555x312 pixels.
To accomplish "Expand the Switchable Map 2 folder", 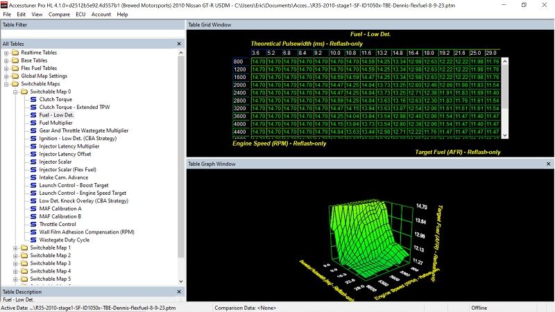I will tap(15, 256).
